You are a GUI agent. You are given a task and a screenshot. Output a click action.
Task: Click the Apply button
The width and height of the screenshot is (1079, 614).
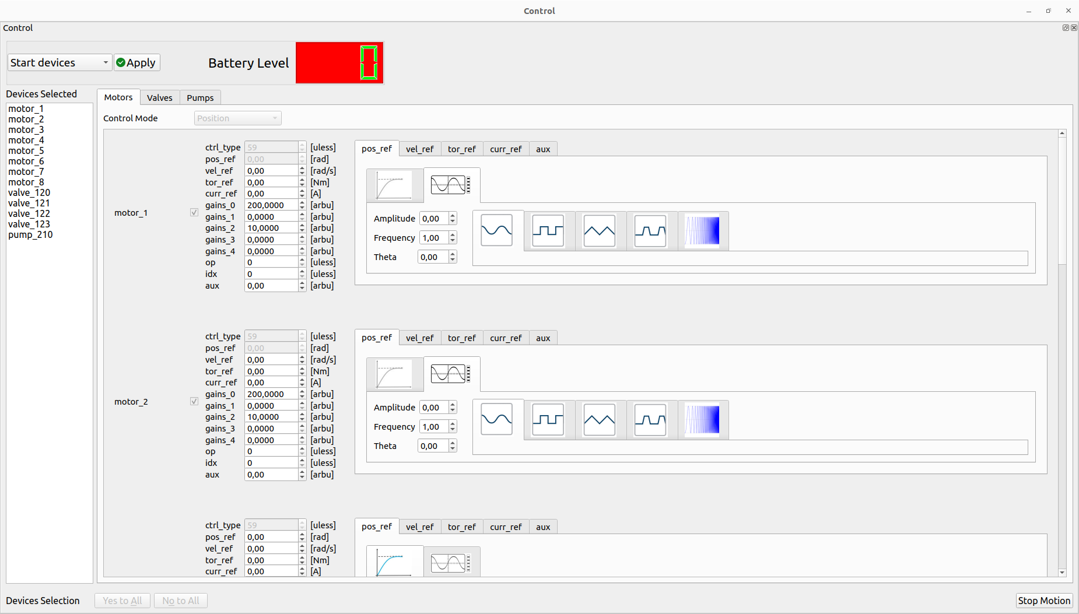pos(137,62)
